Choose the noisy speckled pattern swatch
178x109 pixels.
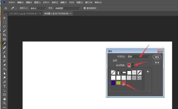[139, 78]
